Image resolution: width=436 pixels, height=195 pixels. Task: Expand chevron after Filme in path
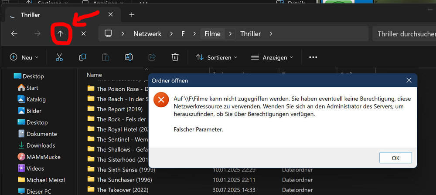click(230, 34)
